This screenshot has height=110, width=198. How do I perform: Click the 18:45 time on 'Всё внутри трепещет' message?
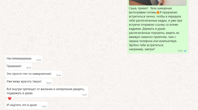coord(85,95)
